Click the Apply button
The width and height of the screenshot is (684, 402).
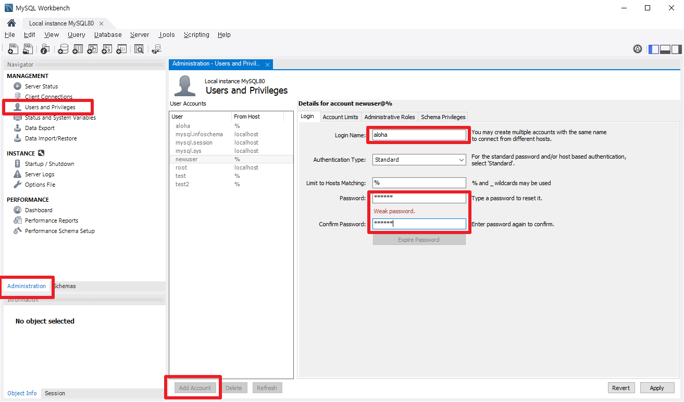[657, 388]
